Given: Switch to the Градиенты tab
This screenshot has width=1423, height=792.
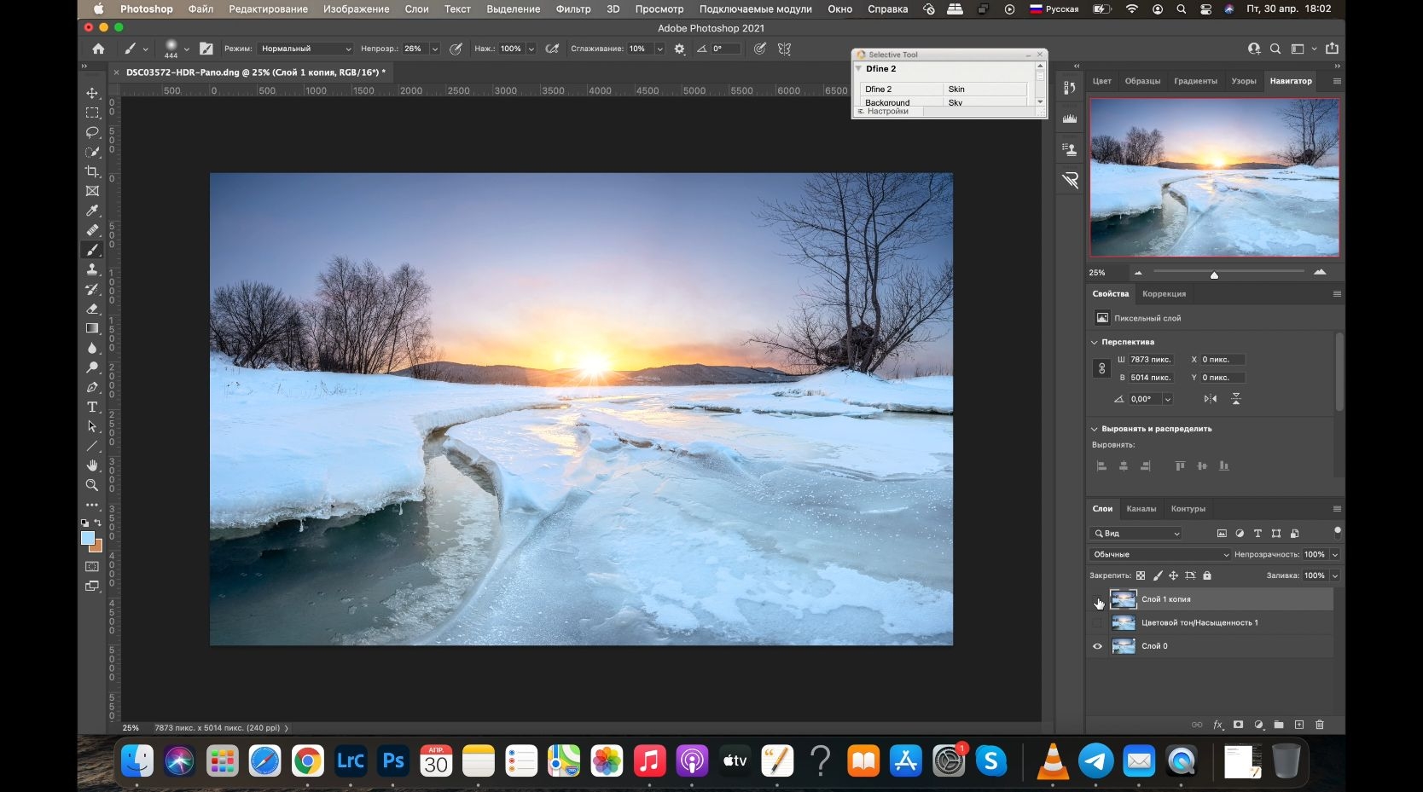Looking at the screenshot, I should click(x=1195, y=81).
